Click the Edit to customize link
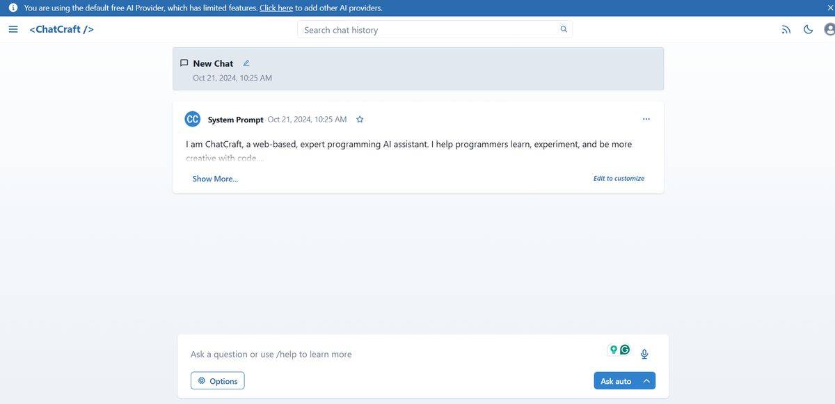The image size is (835, 404). click(x=619, y=179)
